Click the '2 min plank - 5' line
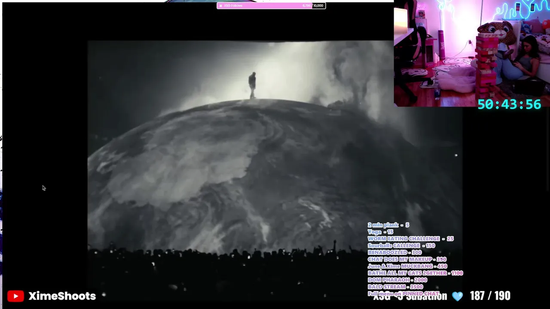The height and width of the screenshot is (309, 550). point(388,225)
